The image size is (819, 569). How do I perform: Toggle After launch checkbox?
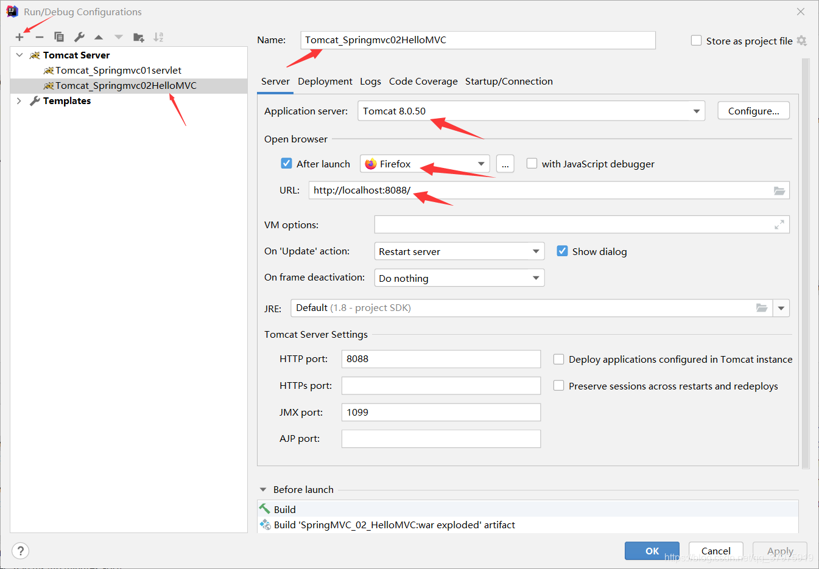286,164
